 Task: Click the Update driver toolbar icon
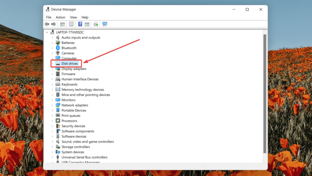(x=96, y=24)
